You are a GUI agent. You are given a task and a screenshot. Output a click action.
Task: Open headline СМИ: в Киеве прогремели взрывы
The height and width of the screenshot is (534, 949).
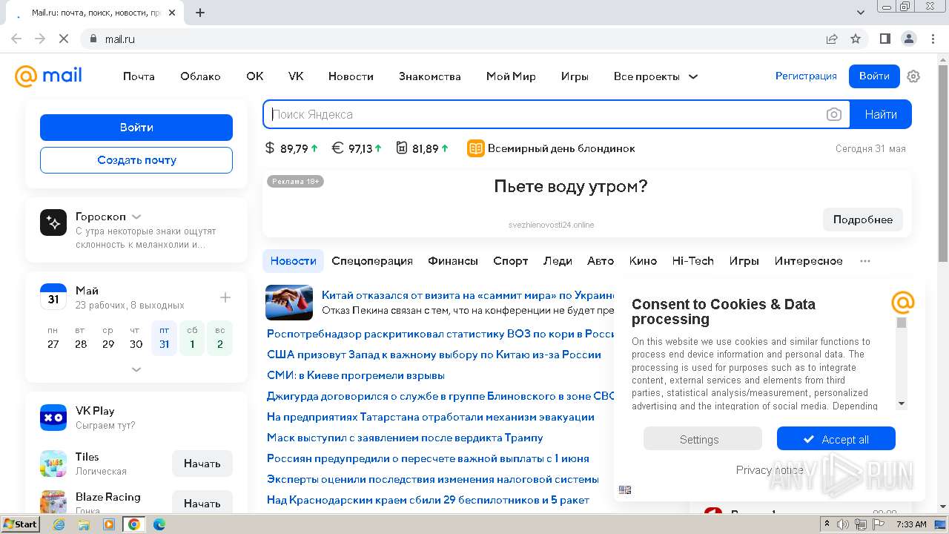click(356, 375)
